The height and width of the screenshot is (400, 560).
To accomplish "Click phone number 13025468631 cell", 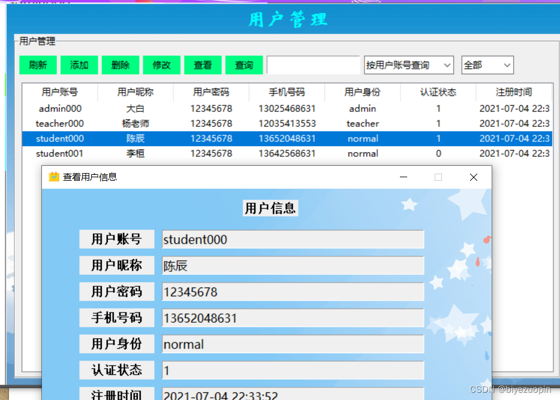I will (287, 108).
